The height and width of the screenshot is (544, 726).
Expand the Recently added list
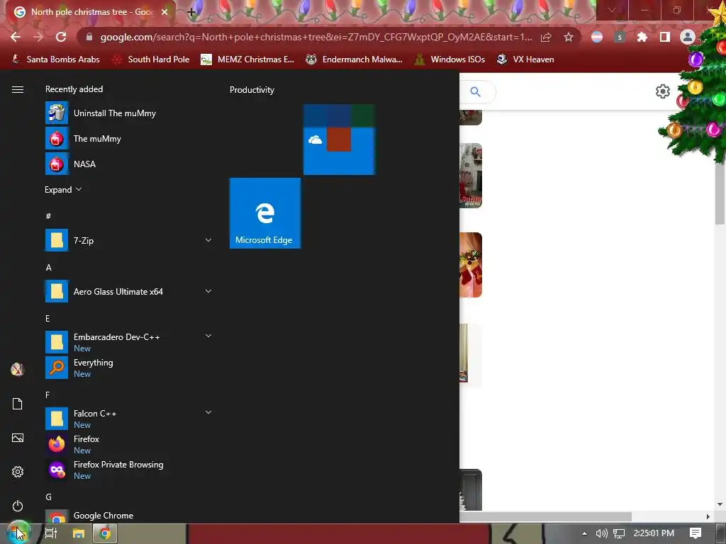[x=63, y=190]
